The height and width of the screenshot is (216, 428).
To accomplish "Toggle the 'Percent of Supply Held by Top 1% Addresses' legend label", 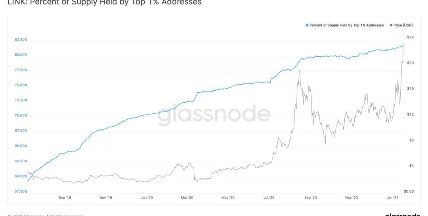I will [x=346, y=25].
